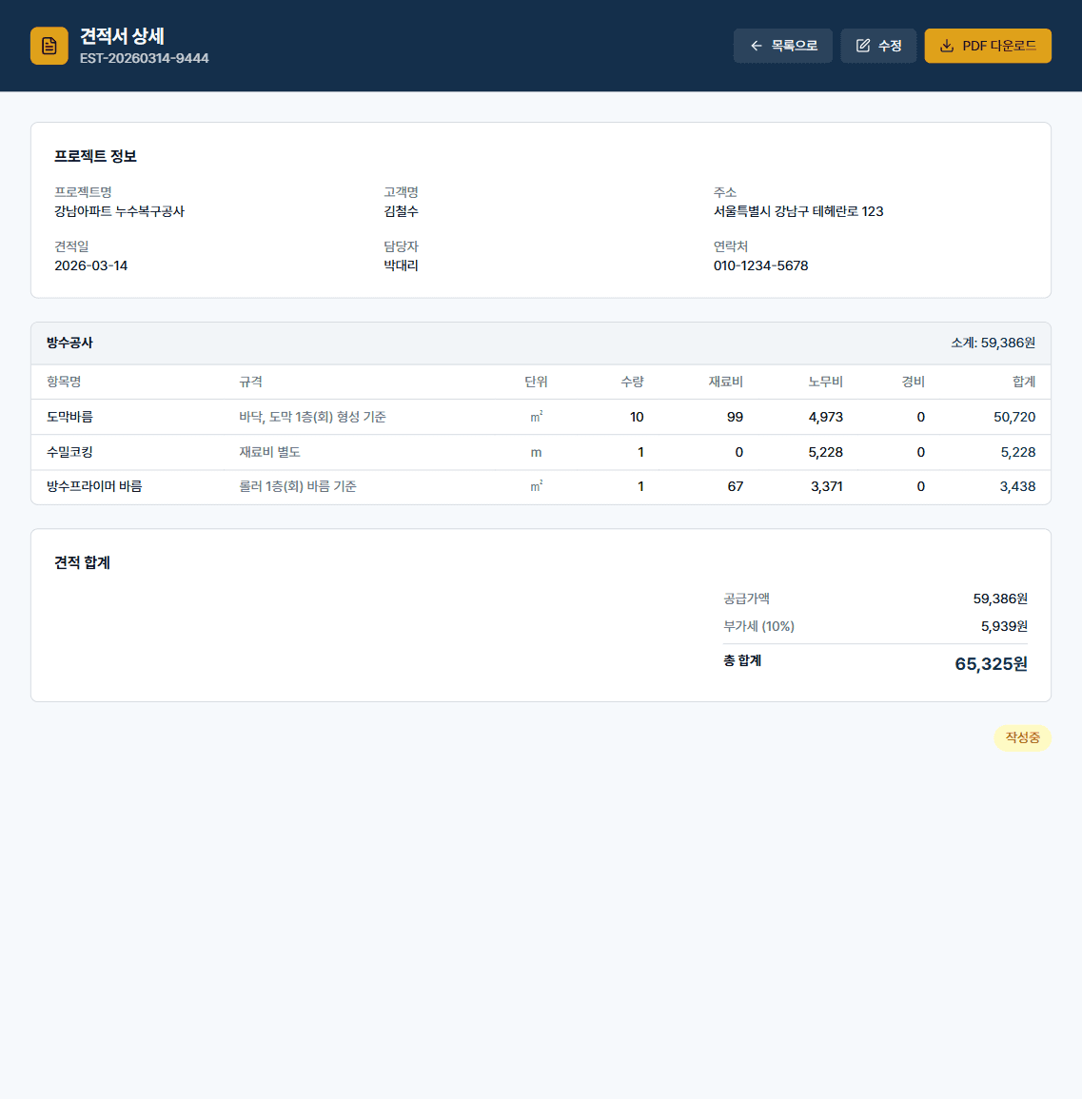Screen dimensions: 1082x1099
Task: Open edit mode with the 수정 button
Action: pyautogui.click(x=878, y=46)
